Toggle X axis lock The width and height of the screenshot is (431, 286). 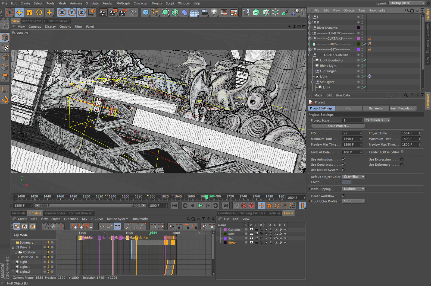[62, 12]
